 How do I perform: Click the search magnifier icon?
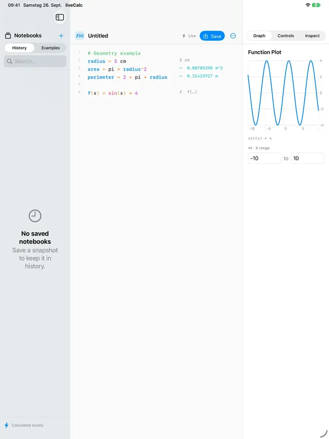point(10,61)
